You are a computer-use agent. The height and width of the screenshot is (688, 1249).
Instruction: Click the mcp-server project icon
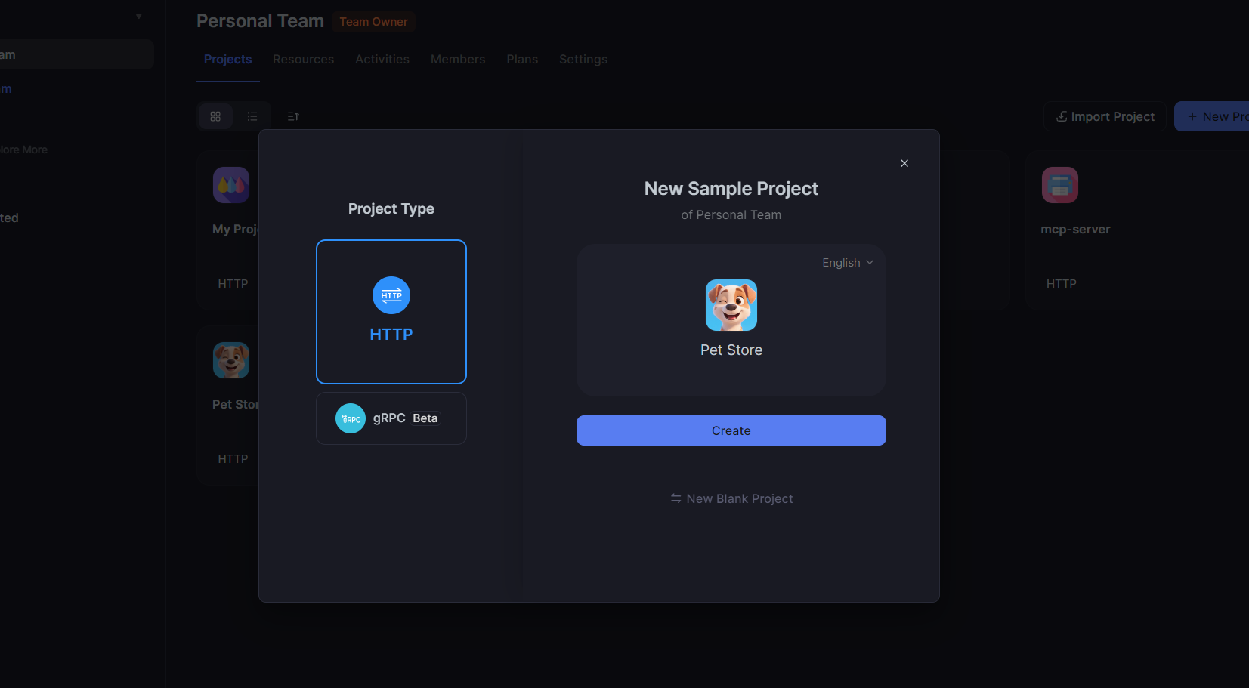(x=1060, y=184)
